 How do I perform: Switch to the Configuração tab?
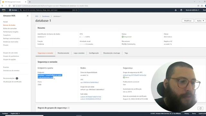click(x=94, y=53)
